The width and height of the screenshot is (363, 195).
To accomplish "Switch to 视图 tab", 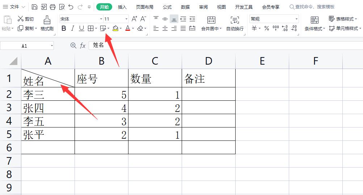I will (221, 7).
